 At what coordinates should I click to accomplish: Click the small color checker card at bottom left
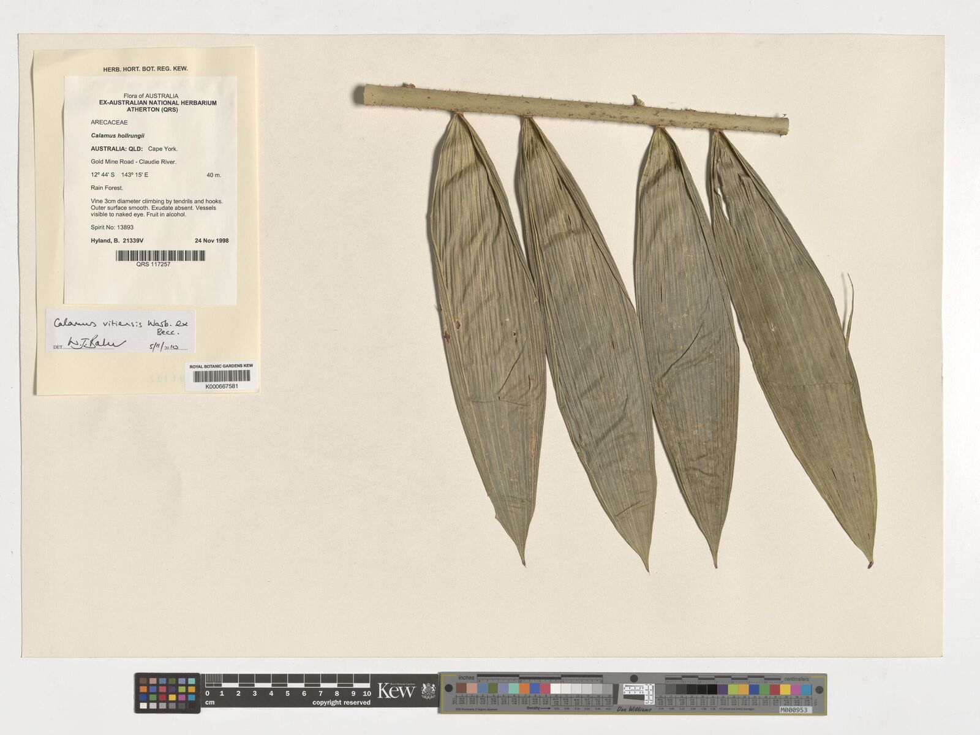point(167,693)
